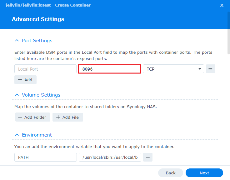Remove the PATH environment variable row
The image size is (230, 180).
tap(148, 157)
